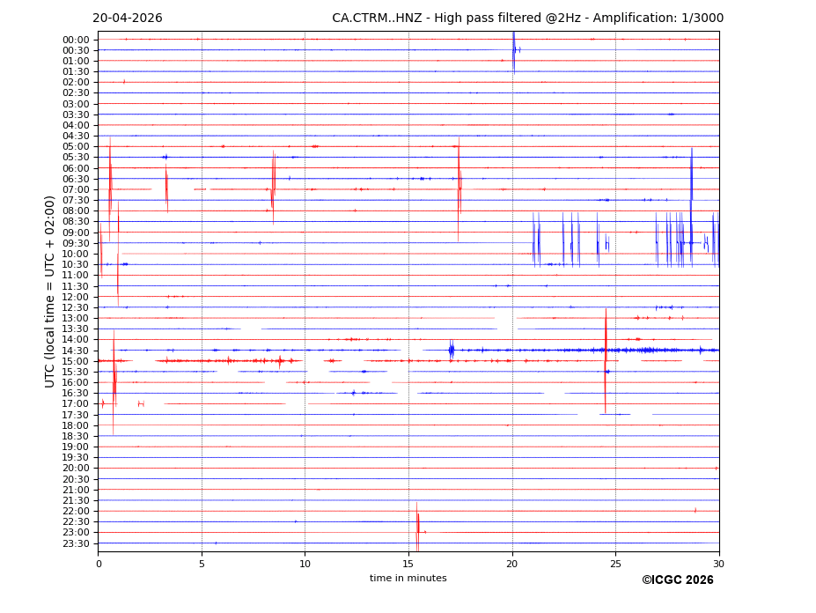The width and height of the screenshot is (816, 613).
Task: Click the ©ICGC 2026 copyright text
Action: (677, 580)
